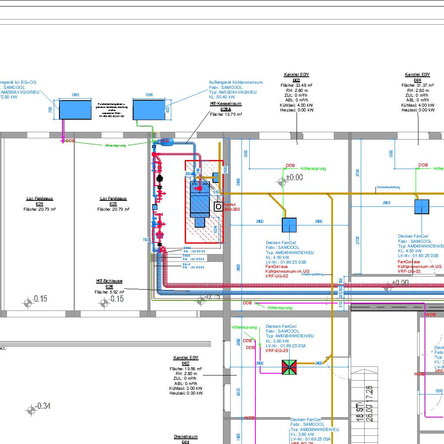Select the -0.34 level marker symbol

coord(31,409)
